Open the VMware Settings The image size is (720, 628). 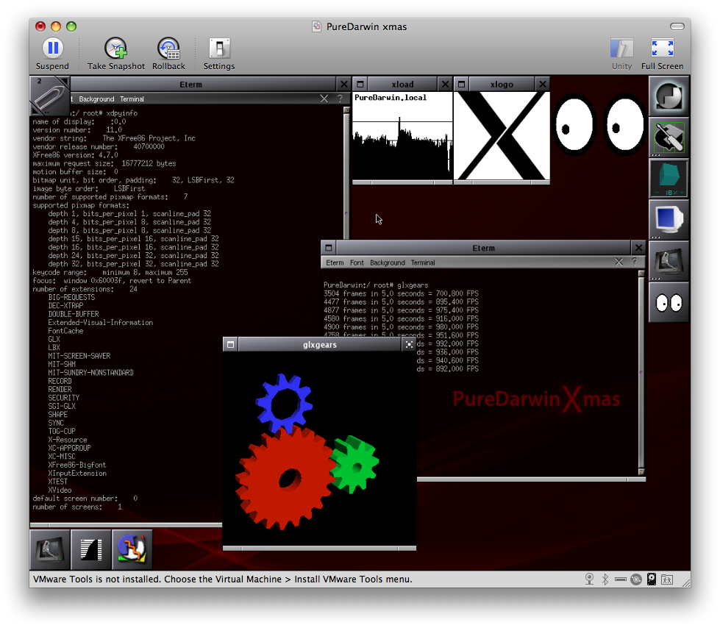tap(218, 49)
